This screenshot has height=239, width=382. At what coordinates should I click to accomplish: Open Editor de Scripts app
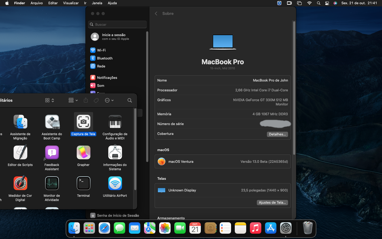coord(20,152)
